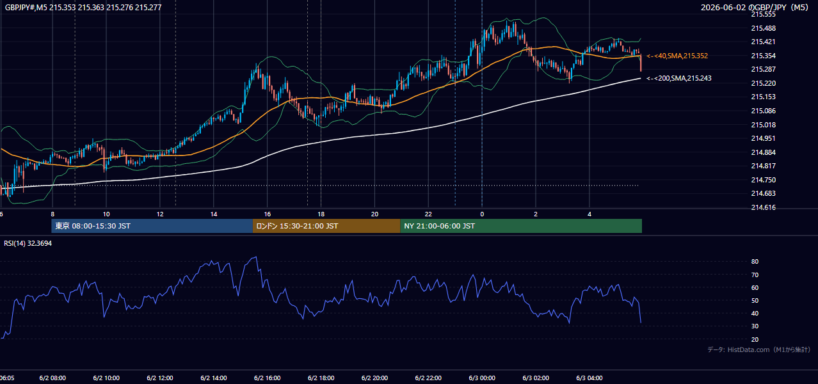Click price axis value 214.951

coord(763,138)
